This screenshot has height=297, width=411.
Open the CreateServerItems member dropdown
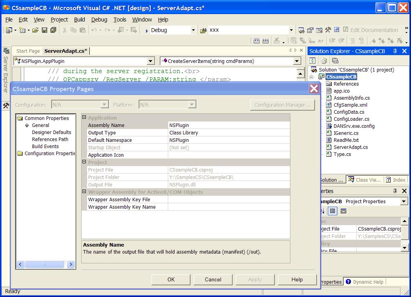pyautogui.click(x=297, y=61)
